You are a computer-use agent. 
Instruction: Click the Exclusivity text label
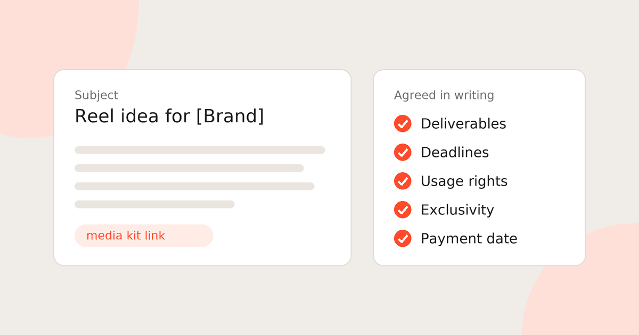click(x=457, y=210)
